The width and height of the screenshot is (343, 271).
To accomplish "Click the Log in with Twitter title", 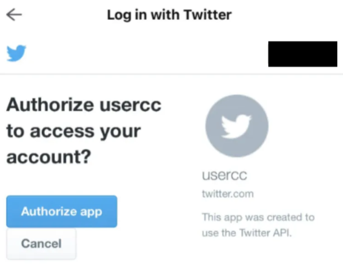I will tap(169, 15).
